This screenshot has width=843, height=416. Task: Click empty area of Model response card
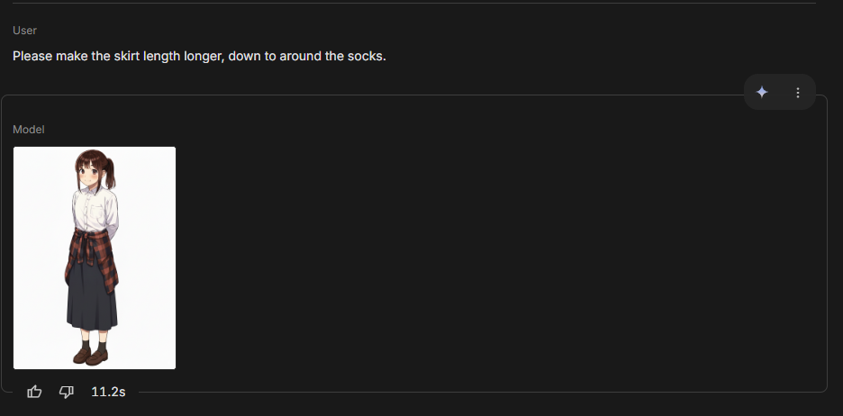coord(495,252)
